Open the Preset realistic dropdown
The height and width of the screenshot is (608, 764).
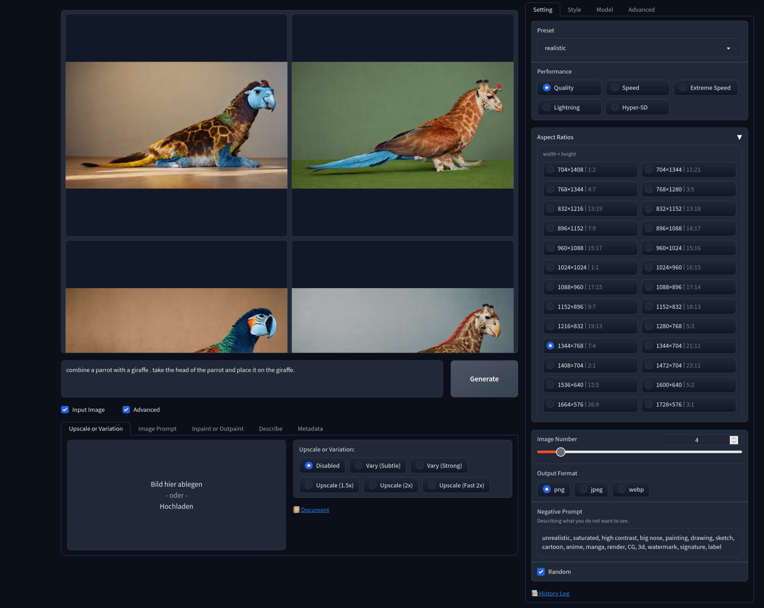pos(639,48)
